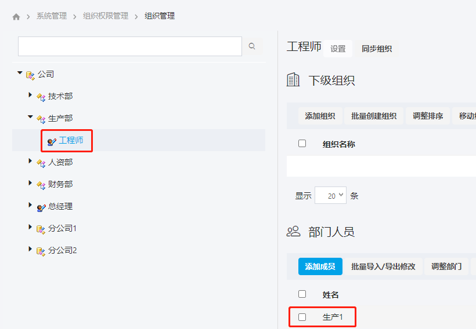The image size is (476, 329).
Task: Go to 系统管理 in breadcrumb
Action: coord(52,16)
